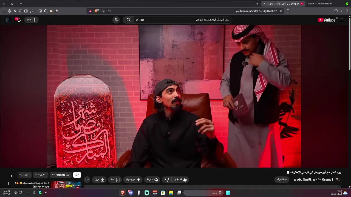Image resolution: width=351 pixels, height=197 pixels.
Task: Open the YouTube guide hamburger menu
Action: click(342, 20)
